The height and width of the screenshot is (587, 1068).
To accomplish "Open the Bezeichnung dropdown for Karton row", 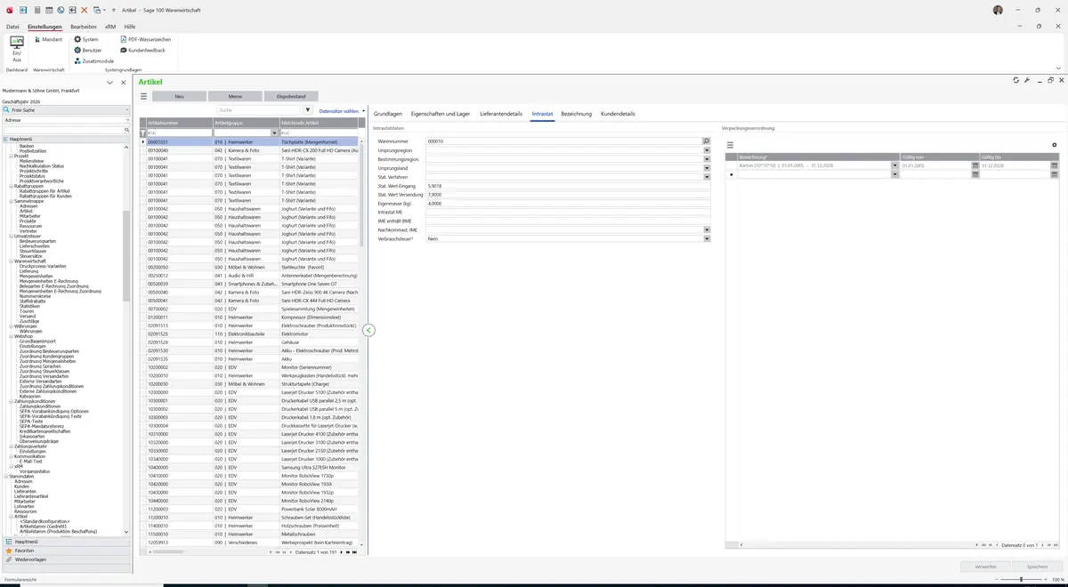I will [895, 165].
